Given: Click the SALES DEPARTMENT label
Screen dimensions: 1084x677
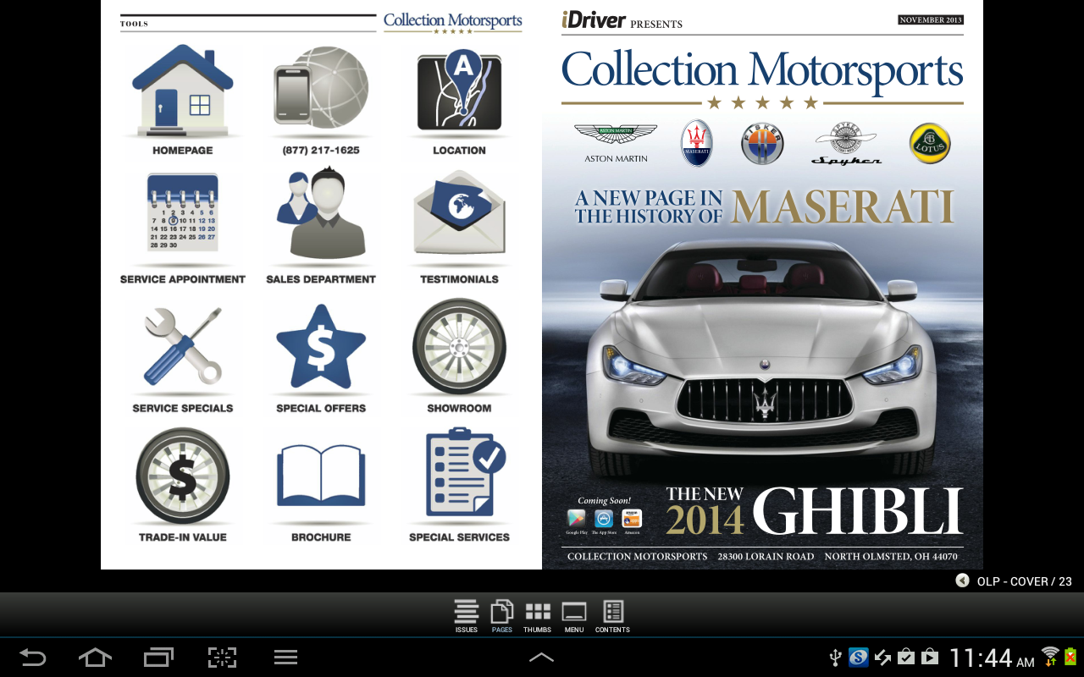Looking at the screenshot, I should [321, 279].
